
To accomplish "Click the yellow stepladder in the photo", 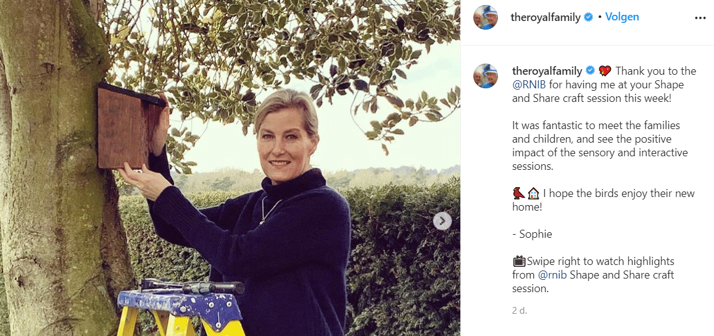I will 179,309.
